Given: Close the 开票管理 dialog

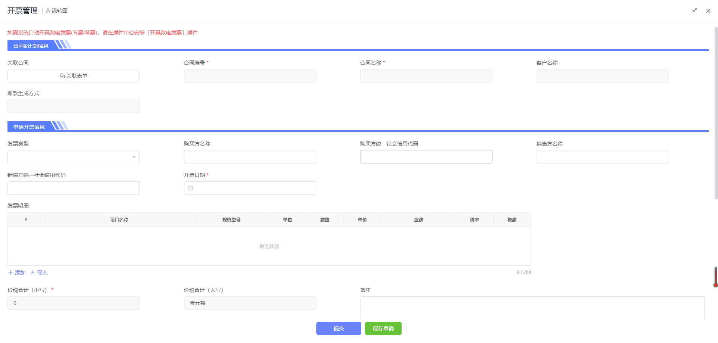Looking at the screenshot, I should [x=708, y=11].
